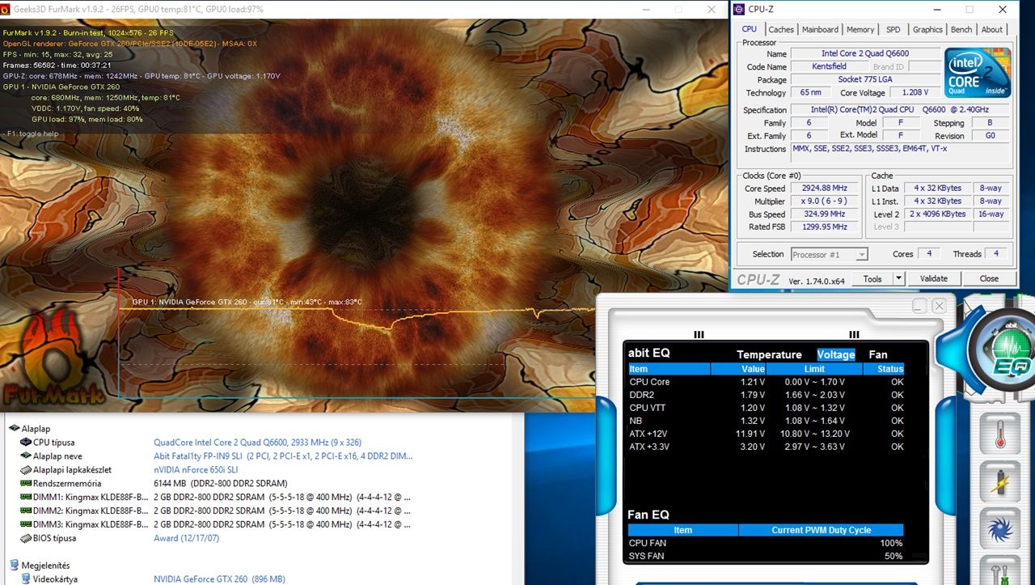Click the CPU típusa chip icon
Screen dimensions: 1035x585
click(26, 443)
